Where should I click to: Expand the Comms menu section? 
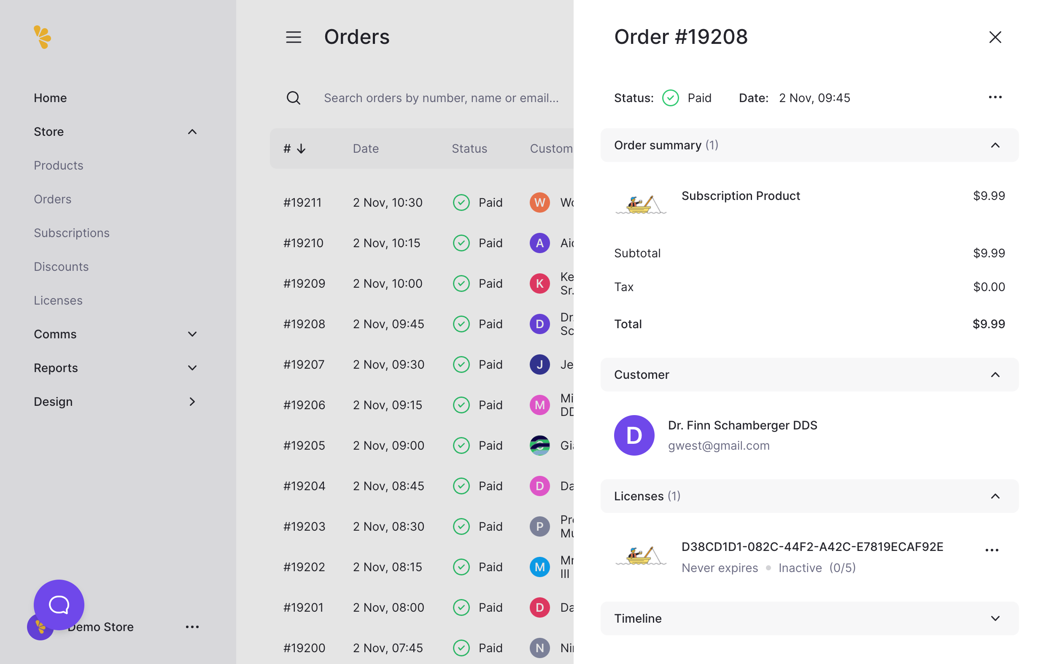(x=192, y=334)
